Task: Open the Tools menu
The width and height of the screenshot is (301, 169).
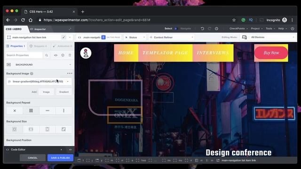Action: [x=270, y=29]
